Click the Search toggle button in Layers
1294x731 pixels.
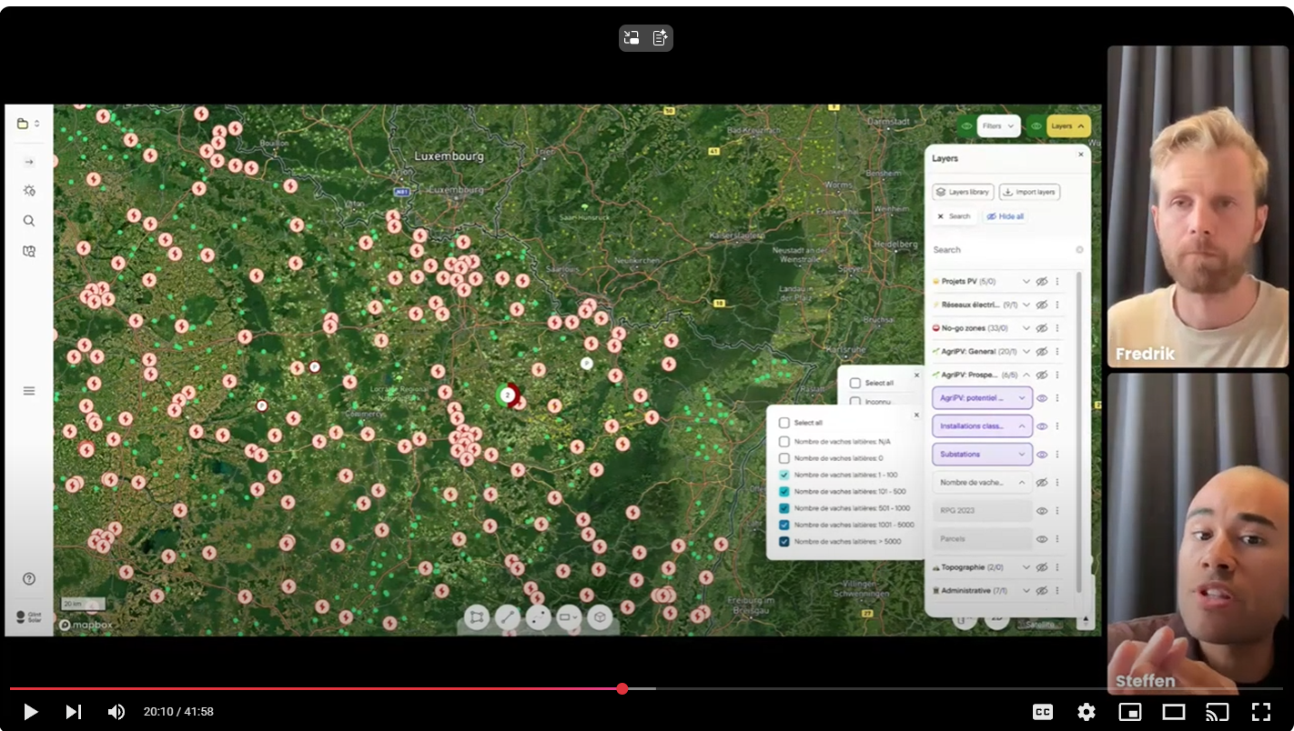click(x=954, y=216)
